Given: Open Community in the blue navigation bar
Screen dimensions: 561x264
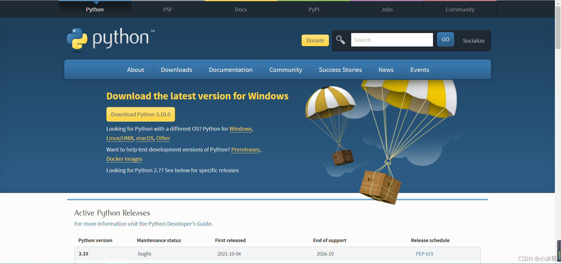Looking at the screenshot, I should pos(286,70).
